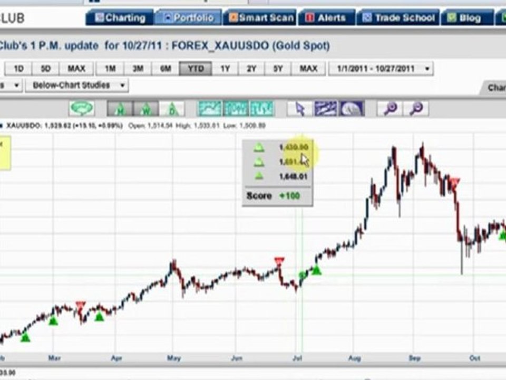Set the chart range to 5D
Viewport: 506px width, 380px height.
46,69
